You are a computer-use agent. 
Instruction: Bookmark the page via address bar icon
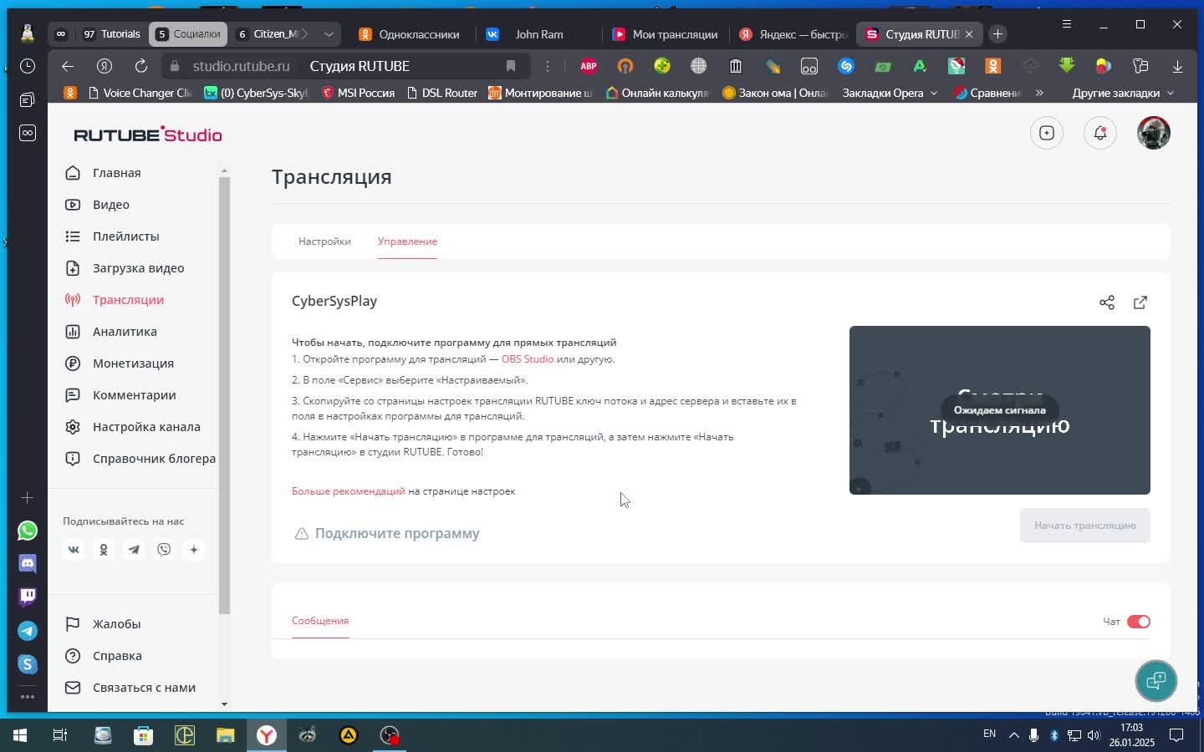click(511, 66)
